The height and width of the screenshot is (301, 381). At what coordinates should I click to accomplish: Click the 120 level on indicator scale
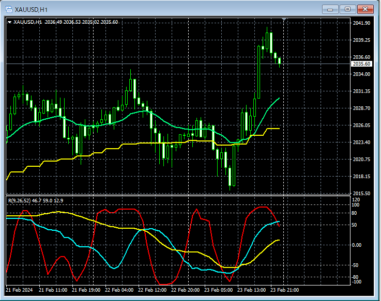[355, 199]
